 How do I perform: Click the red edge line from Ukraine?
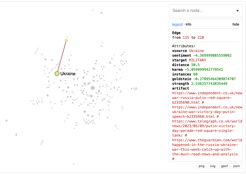(62, 57)
